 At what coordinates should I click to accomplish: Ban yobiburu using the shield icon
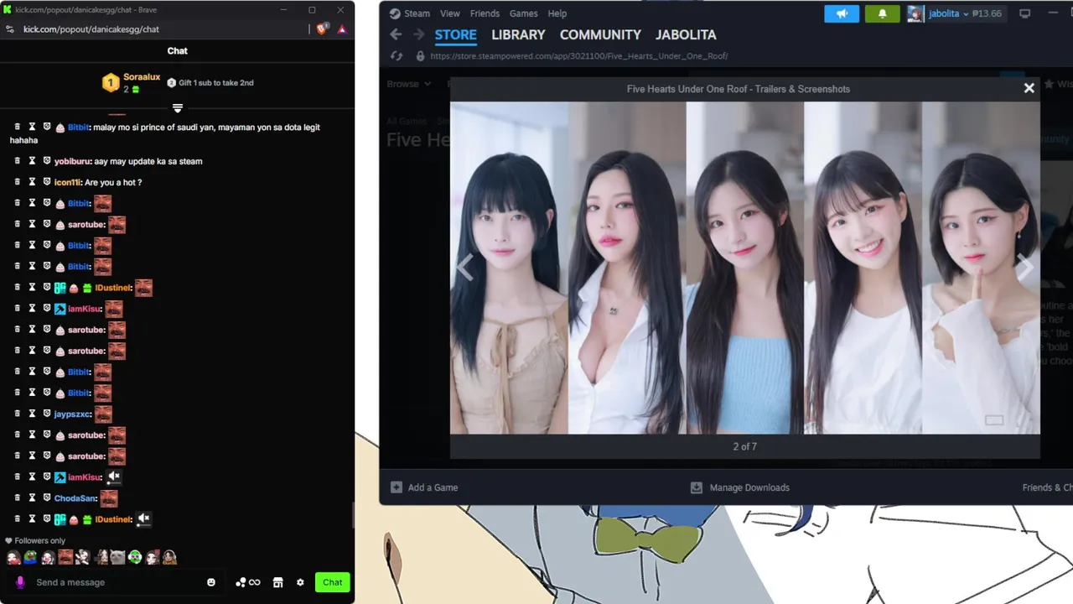tap(47, 160)
